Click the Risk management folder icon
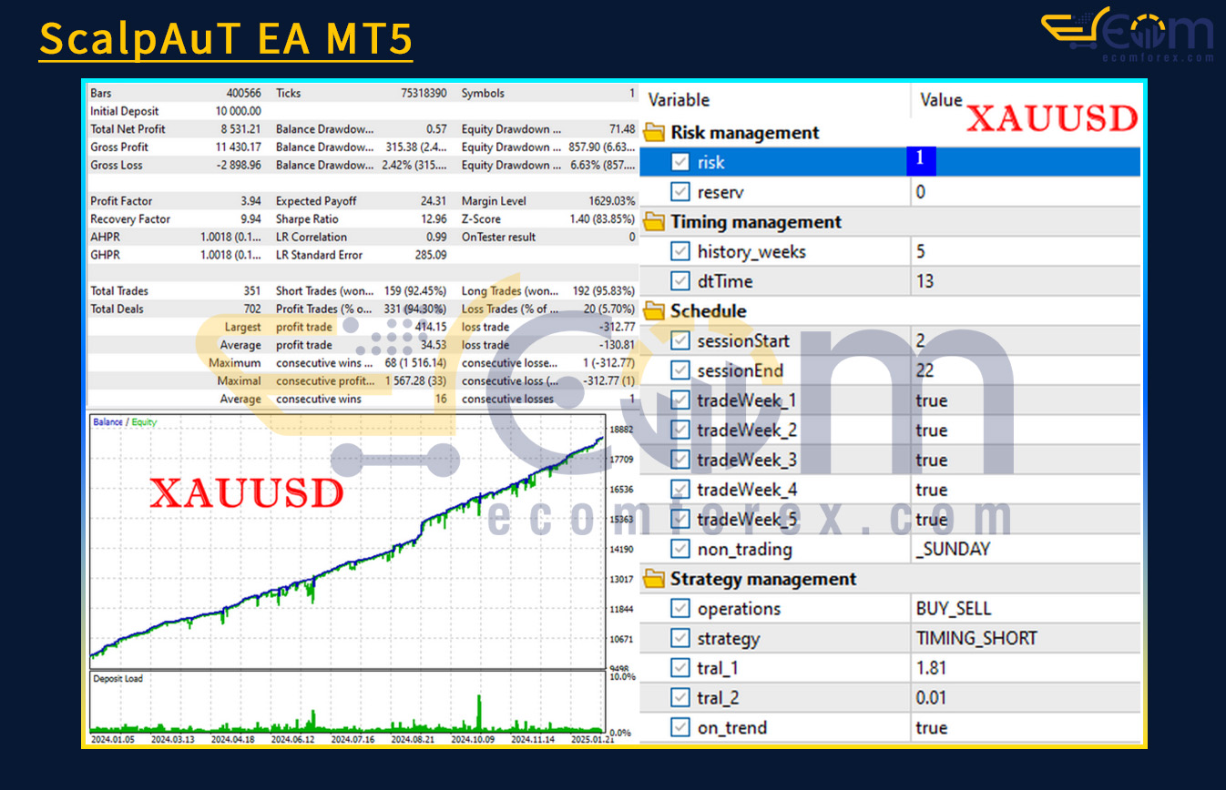 (654, 133)
